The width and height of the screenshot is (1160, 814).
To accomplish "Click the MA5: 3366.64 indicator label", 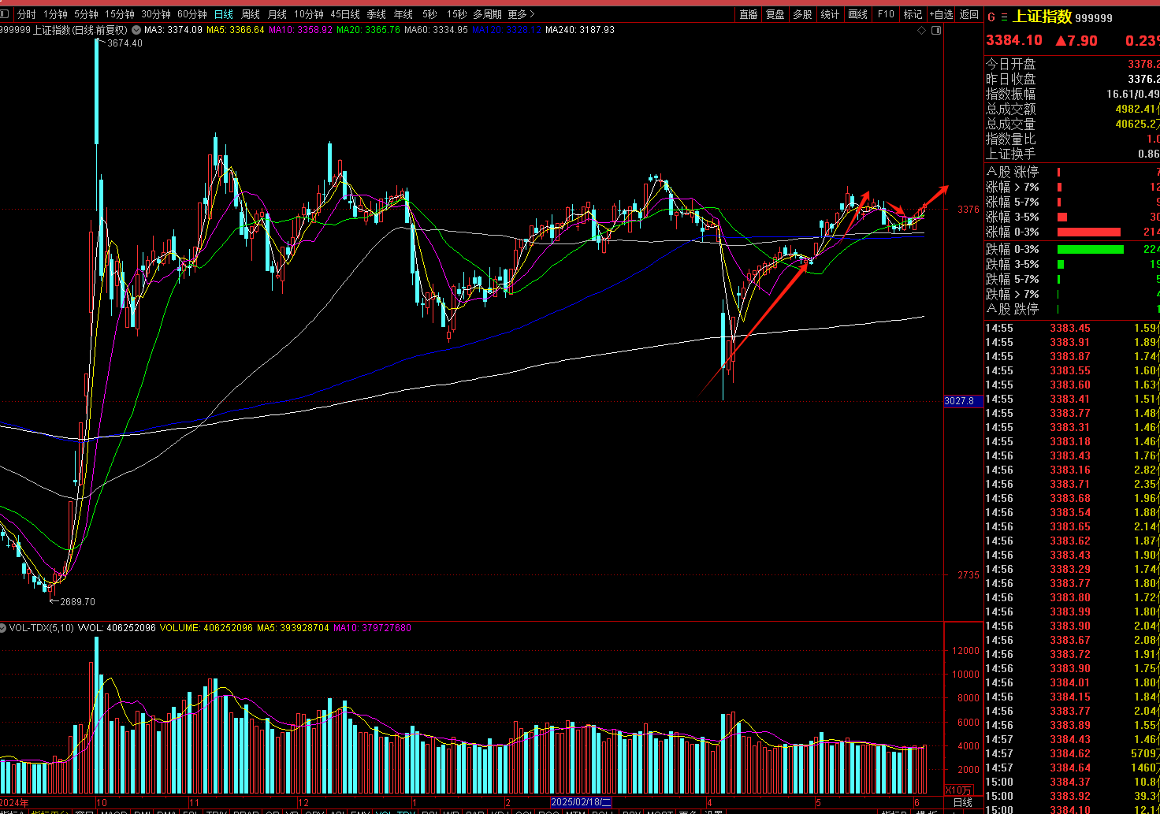I will tap(236, 30).
